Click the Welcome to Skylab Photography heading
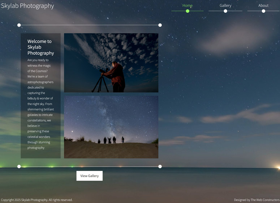 coord(41,47)
